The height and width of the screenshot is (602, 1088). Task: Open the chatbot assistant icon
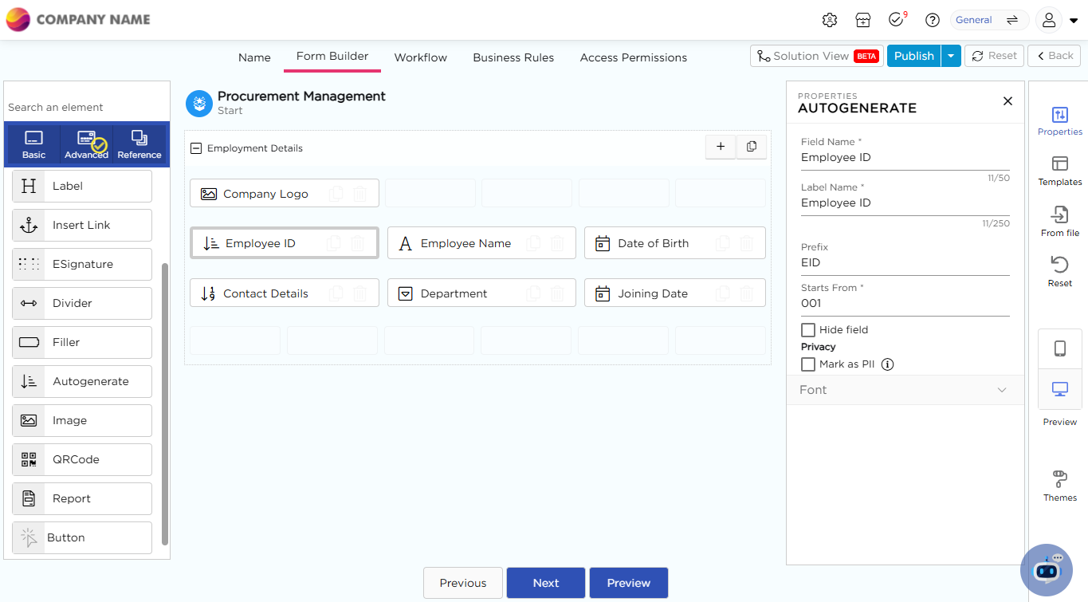point(1047,570)
